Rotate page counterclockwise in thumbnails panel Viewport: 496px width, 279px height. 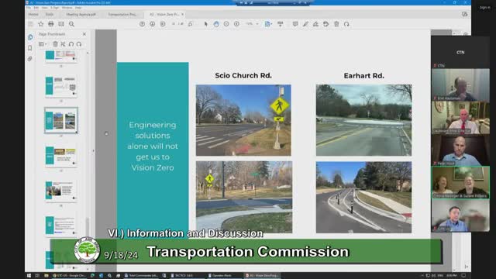click(x=71, y=44)
